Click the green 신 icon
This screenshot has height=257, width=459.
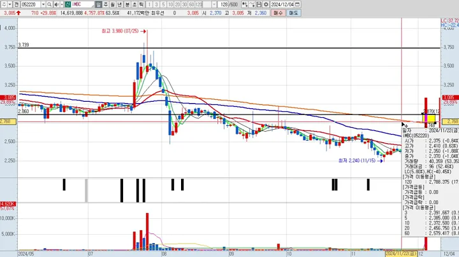pos(68,4)
